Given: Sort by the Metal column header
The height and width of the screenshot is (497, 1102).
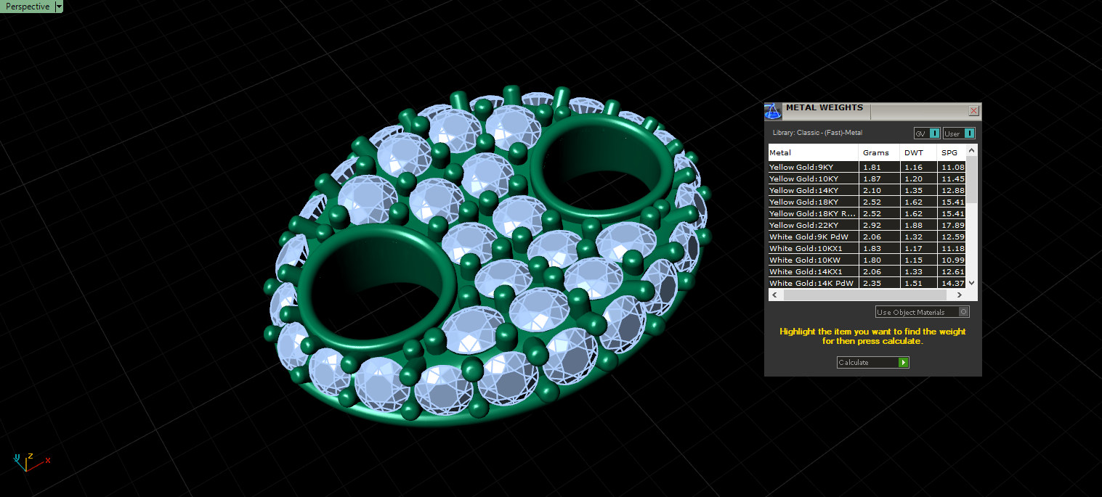Looking at the screenshot, I should [814, 152].
